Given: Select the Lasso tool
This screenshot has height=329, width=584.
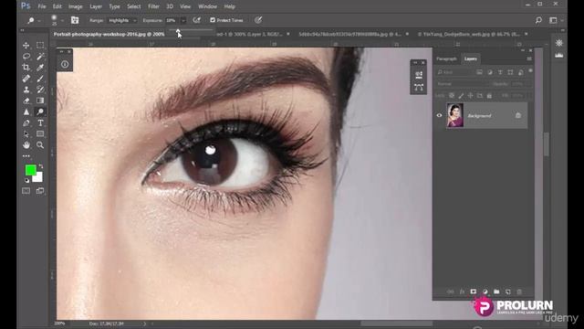Looking at the screenshot, I should [x=26, y=57].
